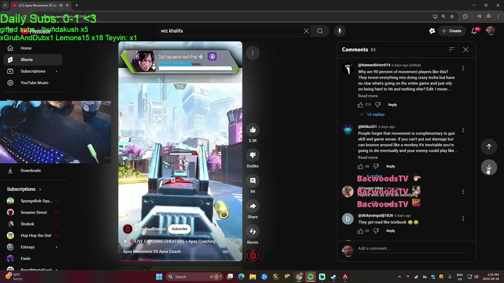Open Steam from the taskbar
Viewport: 504px width, 283px height.
coord(333,277)
